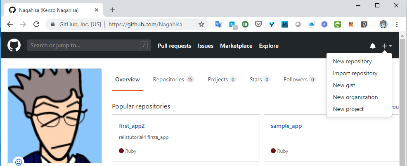Go to Pull requests
Screen dimensions: 407x166
[x=174, y=46]
